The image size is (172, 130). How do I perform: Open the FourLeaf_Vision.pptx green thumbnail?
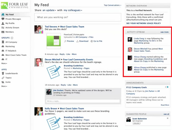54,41
